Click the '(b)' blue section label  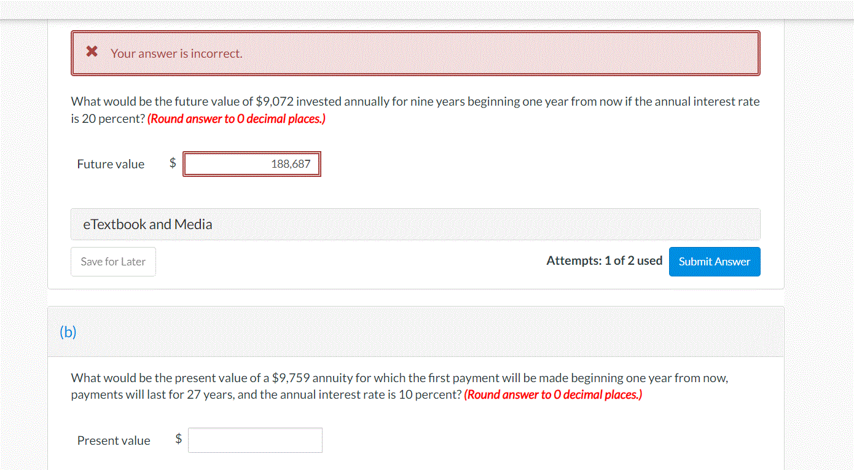68,332
